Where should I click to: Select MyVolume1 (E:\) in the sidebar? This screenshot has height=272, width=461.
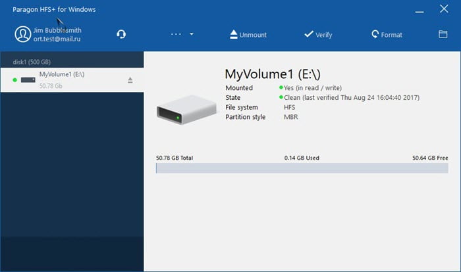[72, 79]
